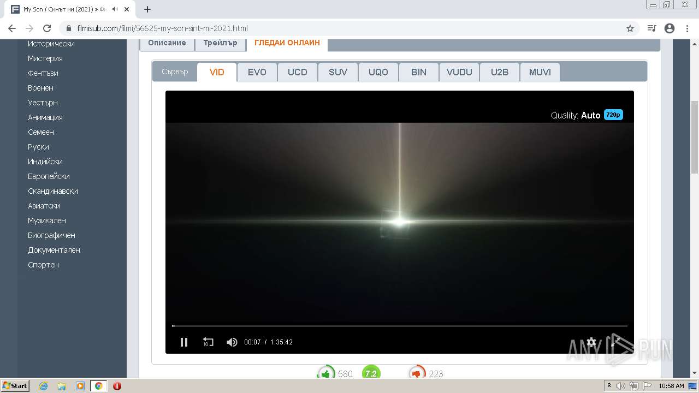Open a new browser tab
Viewport: 699px width, 393px height.
click(147, 9)
